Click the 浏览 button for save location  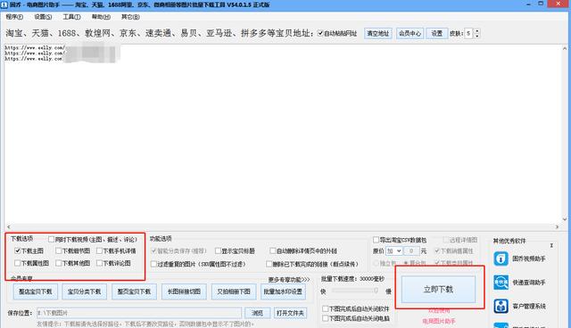258,313
